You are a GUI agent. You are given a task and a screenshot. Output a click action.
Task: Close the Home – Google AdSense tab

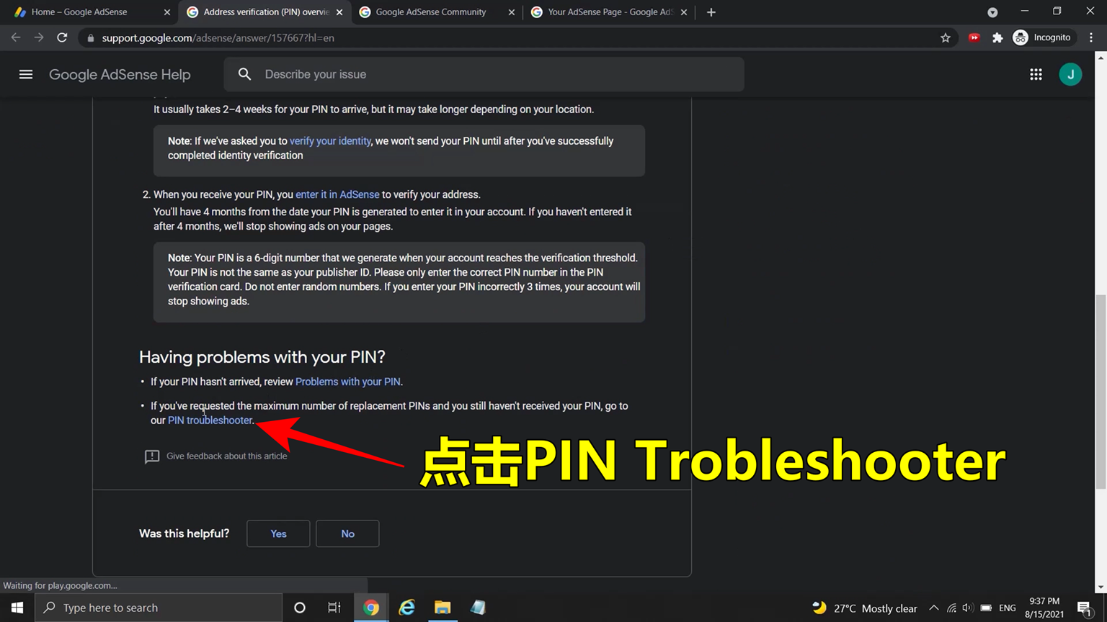[x=167, y=12]
